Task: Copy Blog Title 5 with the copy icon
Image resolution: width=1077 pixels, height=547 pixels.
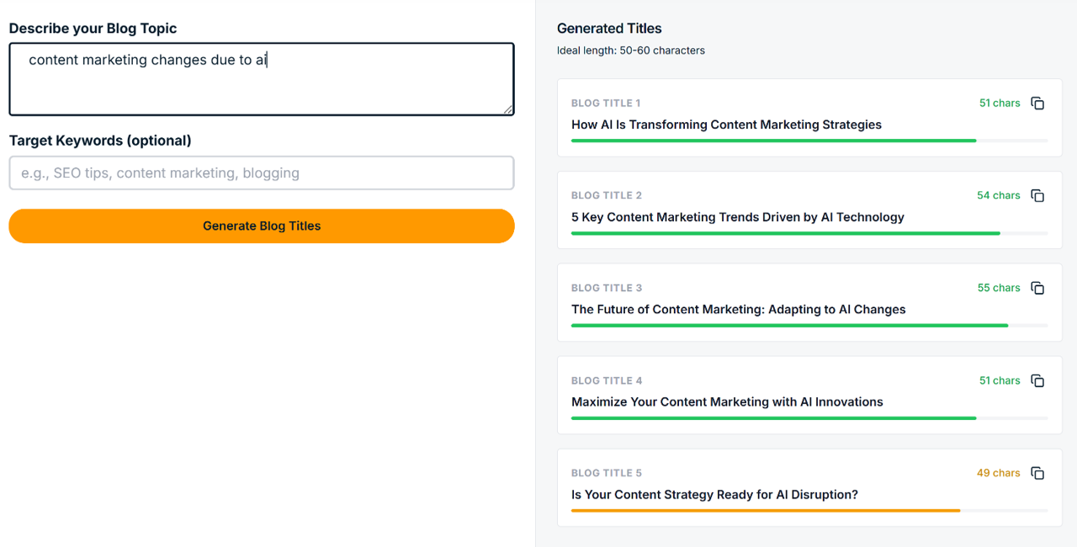Action: pos(1037,474)
